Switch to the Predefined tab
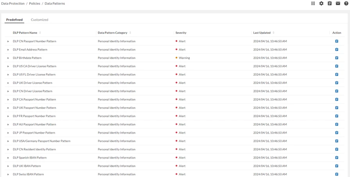 (x=14, y=20)
